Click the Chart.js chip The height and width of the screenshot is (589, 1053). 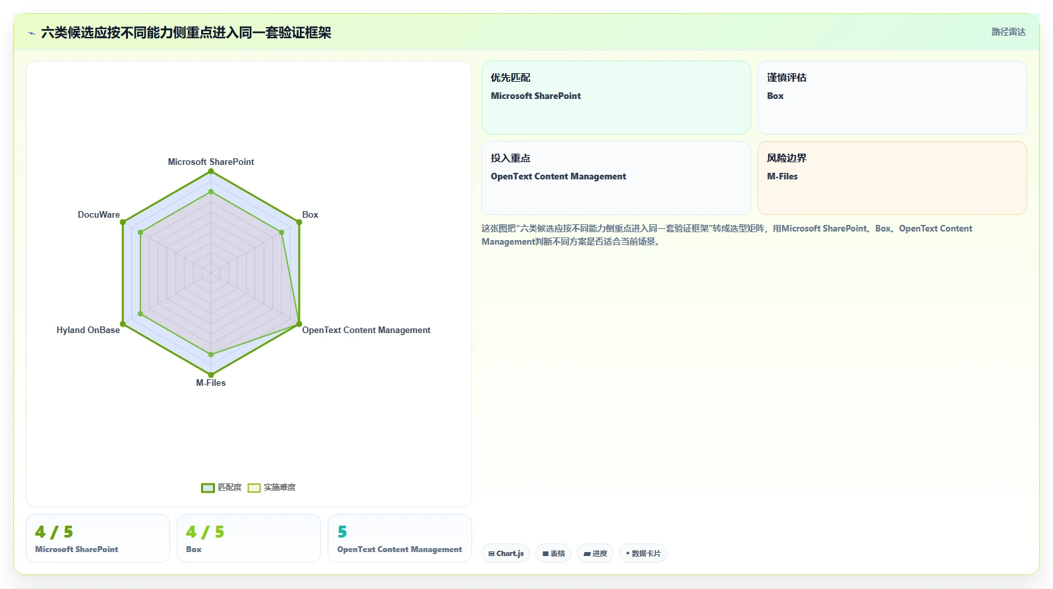(506, 553)
